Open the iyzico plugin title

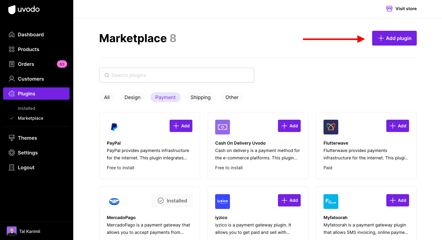tap(221, 218)
